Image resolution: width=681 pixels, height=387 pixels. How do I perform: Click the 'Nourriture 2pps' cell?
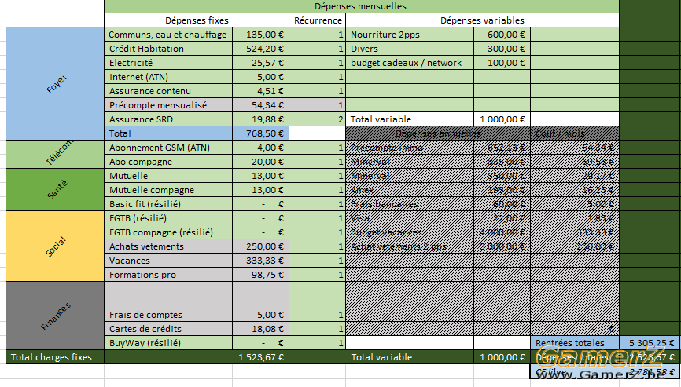coord(410,35)
